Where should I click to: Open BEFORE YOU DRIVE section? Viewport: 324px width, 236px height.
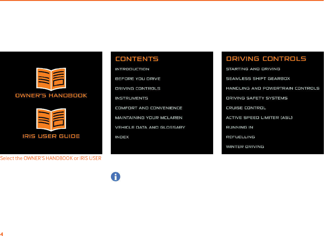pos(138,79)
